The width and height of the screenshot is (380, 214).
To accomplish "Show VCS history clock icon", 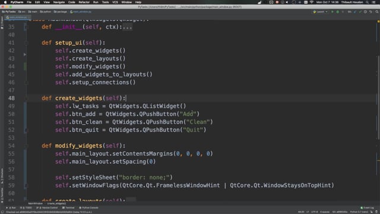I will [x=366, y=12].
